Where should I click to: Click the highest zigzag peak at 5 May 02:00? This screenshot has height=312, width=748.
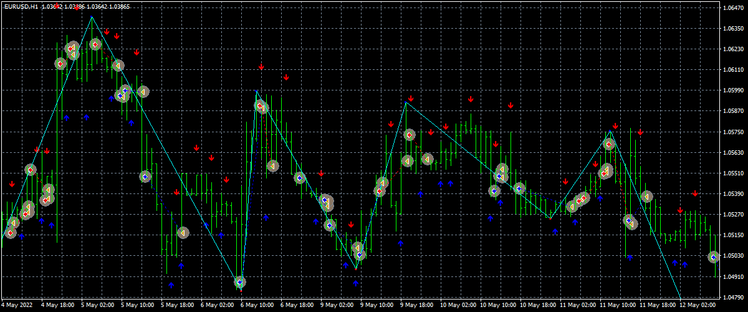coord(92,17)
